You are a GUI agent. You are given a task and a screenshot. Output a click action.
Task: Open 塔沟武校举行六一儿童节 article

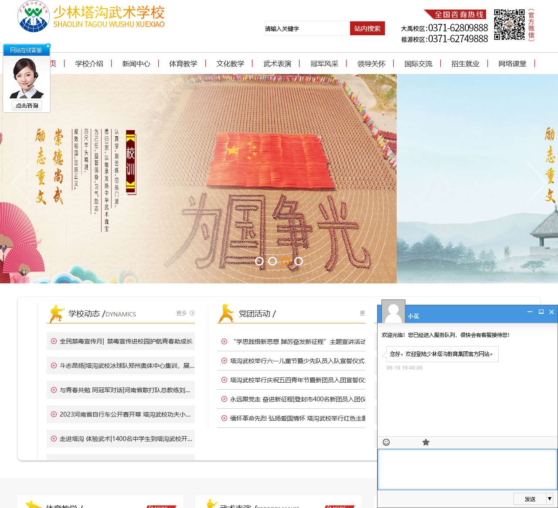297,361
